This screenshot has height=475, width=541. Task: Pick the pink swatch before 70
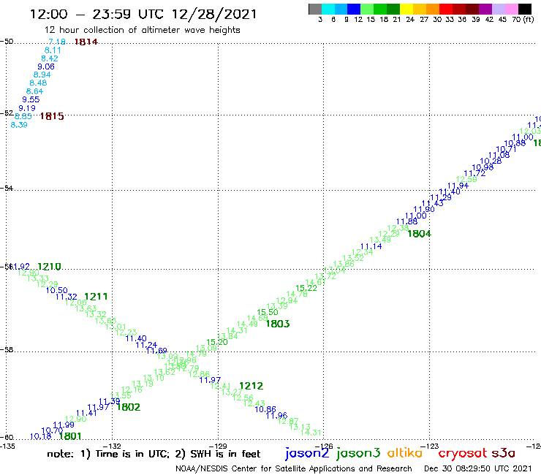[x=512, y=9]
